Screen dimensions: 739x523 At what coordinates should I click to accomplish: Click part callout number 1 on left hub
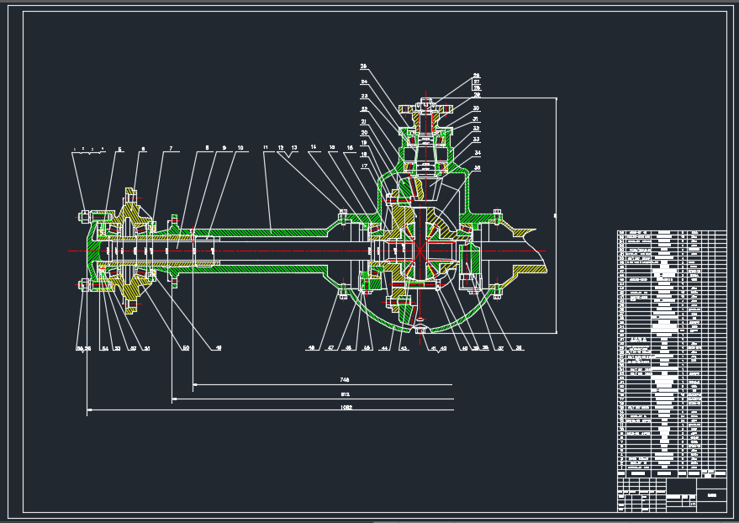[x=73, y=149]
